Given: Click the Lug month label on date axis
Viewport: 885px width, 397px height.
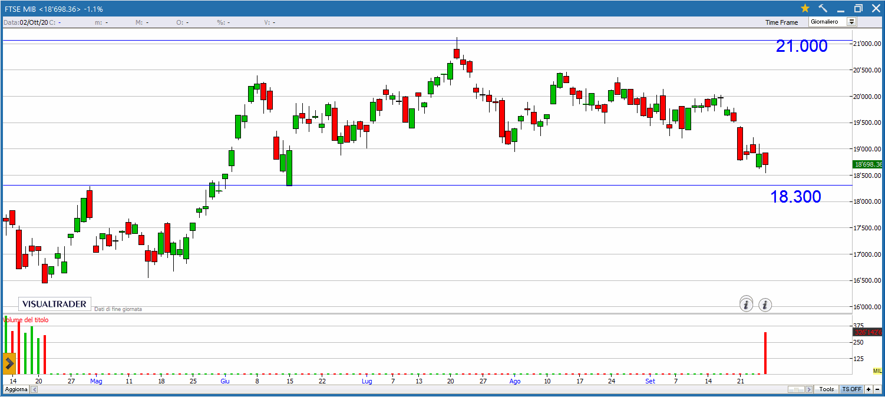Looking at the screenshot, I should pos(366,381).
